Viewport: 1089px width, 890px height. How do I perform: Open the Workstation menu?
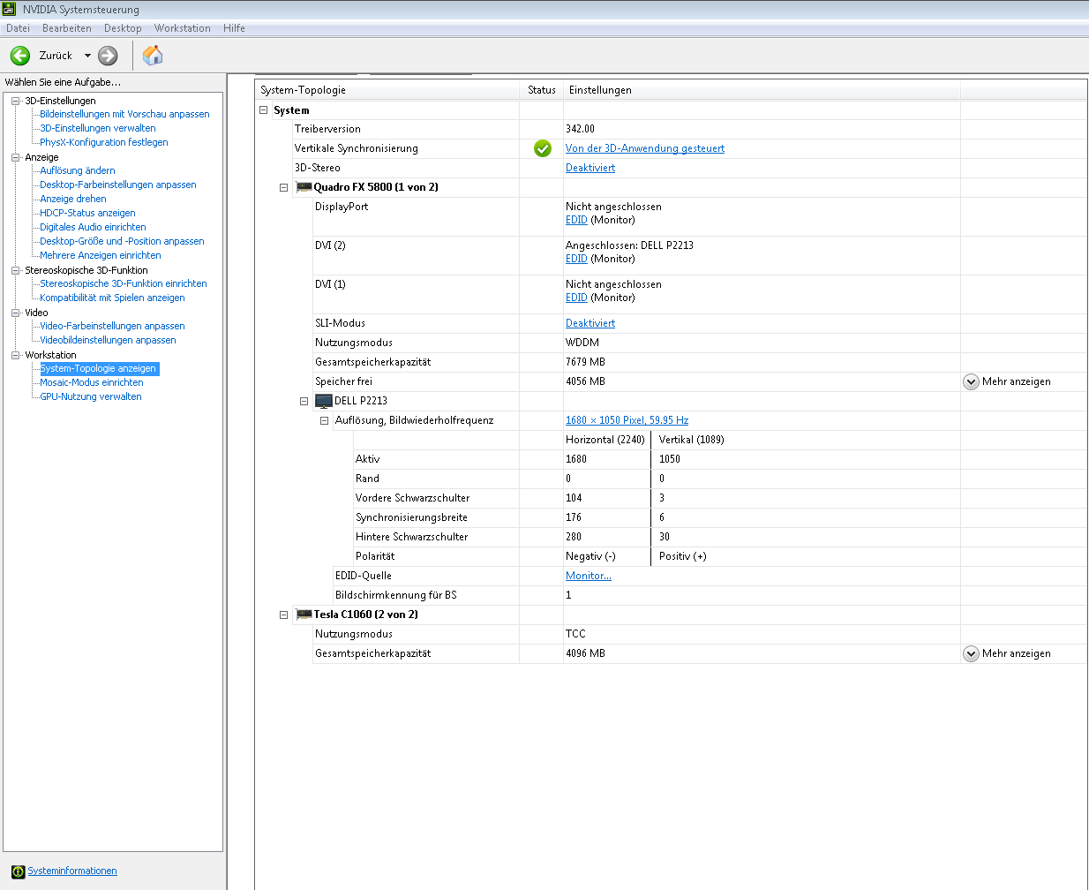tap(183, 28)
